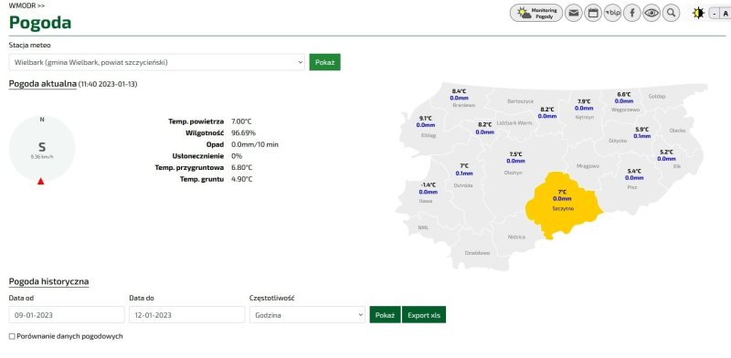Open the Monitoring Pogody weather button
The height and width of the screenshot is (358, 731).
(x=536, y=13)
